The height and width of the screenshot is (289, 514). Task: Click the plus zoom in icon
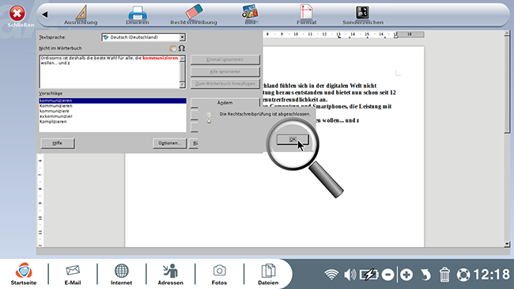click(x=406, y=275)
